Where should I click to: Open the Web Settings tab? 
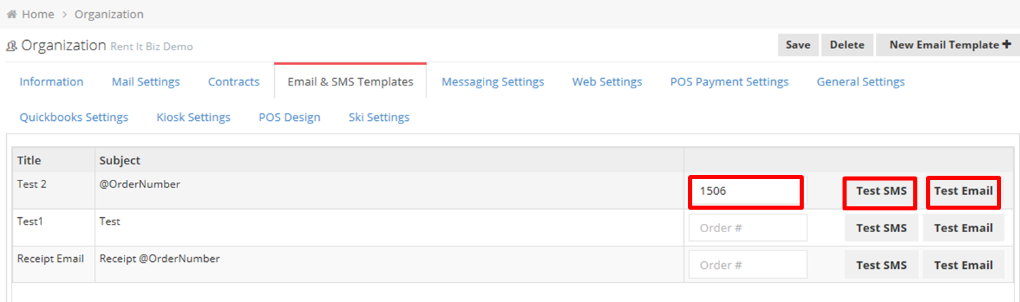click(607, 81)
